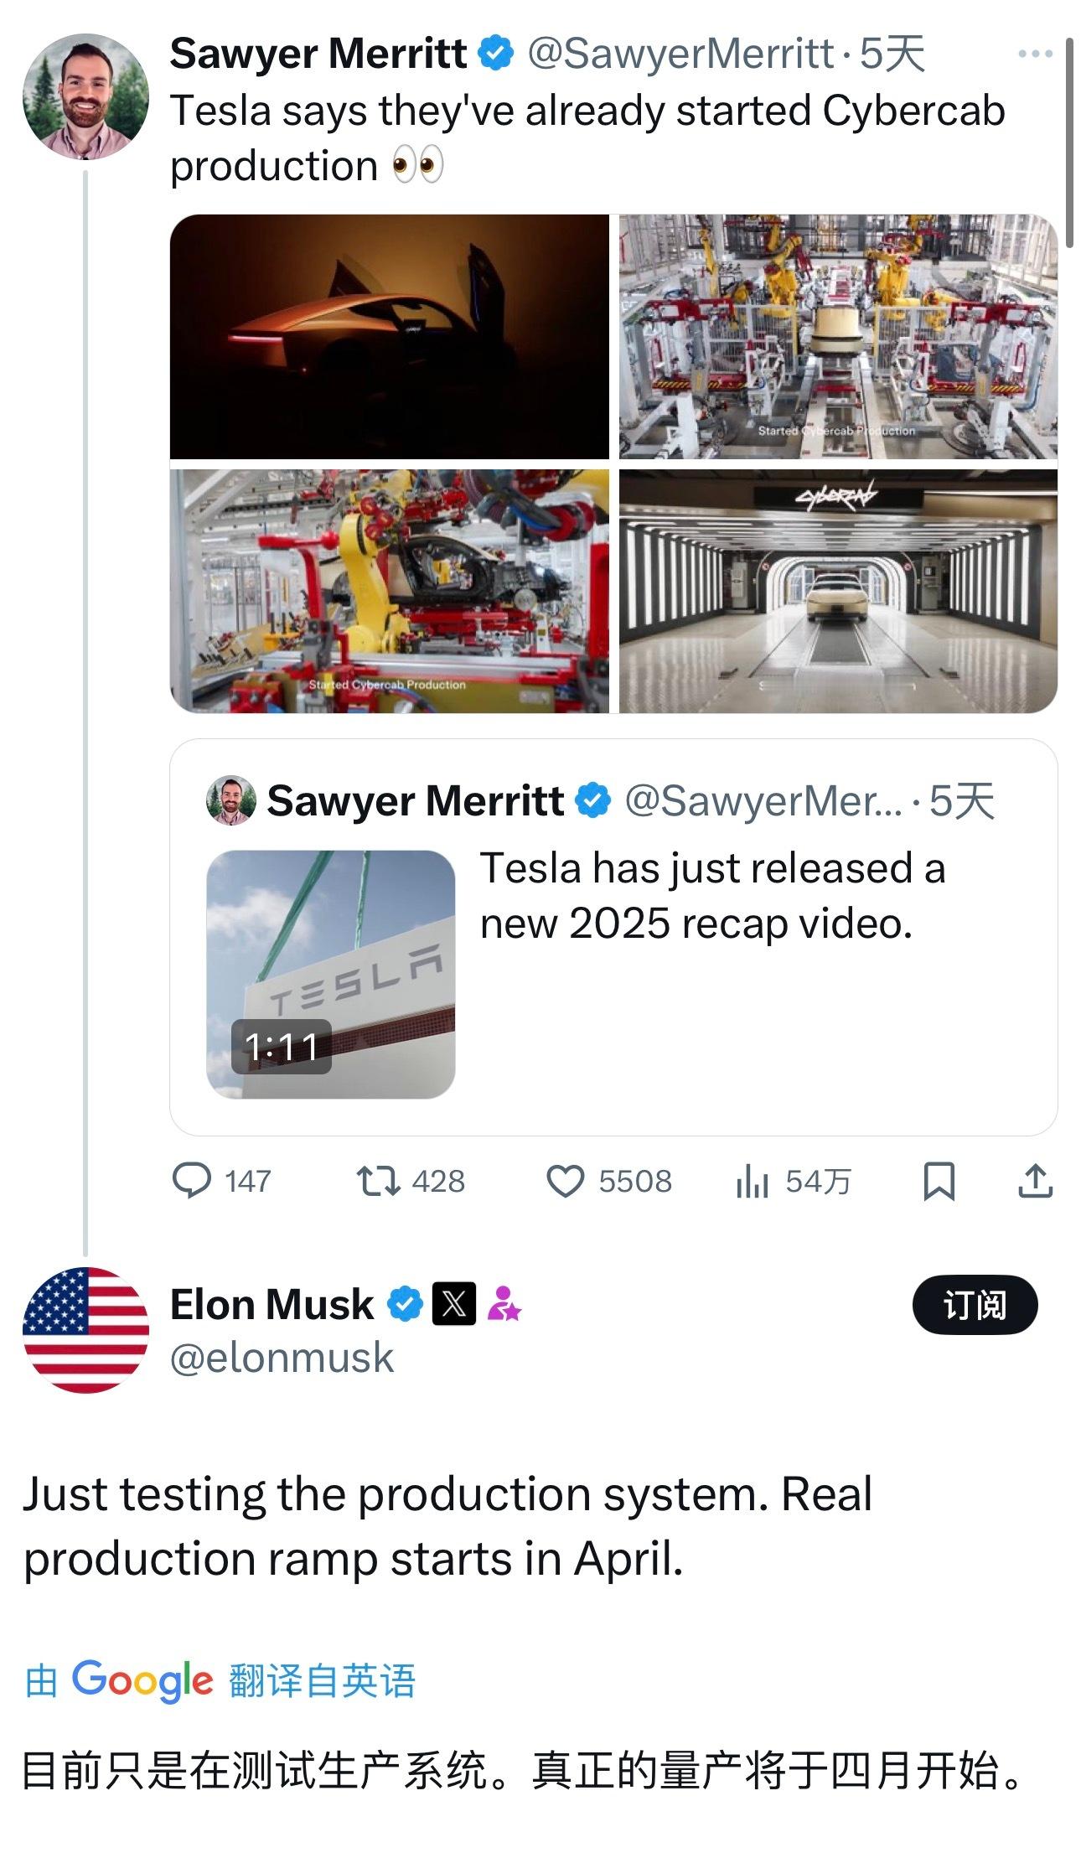
Task: Open the Cybercab tunnel photo
Action: (838, 591)
